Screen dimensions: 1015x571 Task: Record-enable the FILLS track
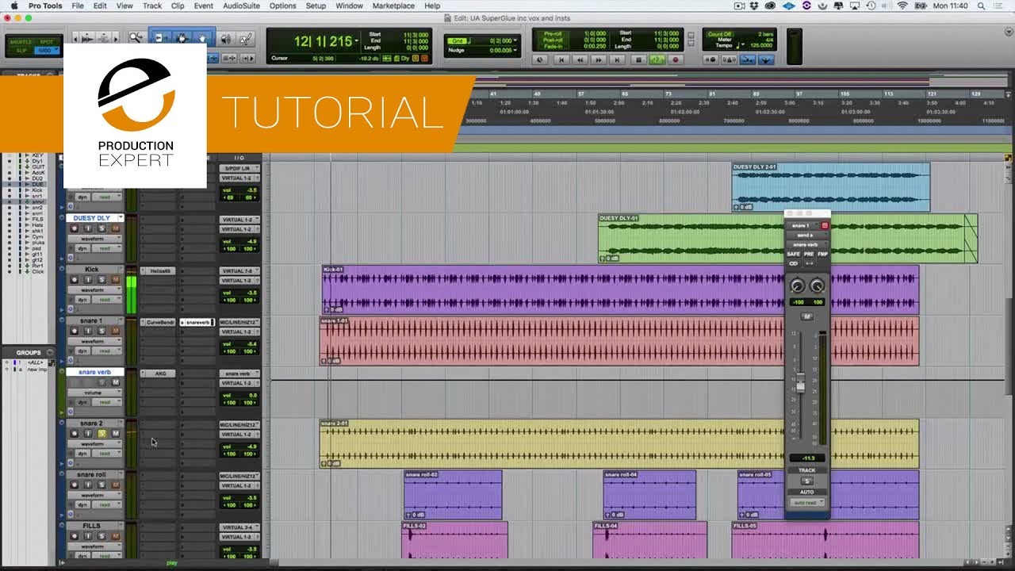pyautogui.click(x=75, y=537)
